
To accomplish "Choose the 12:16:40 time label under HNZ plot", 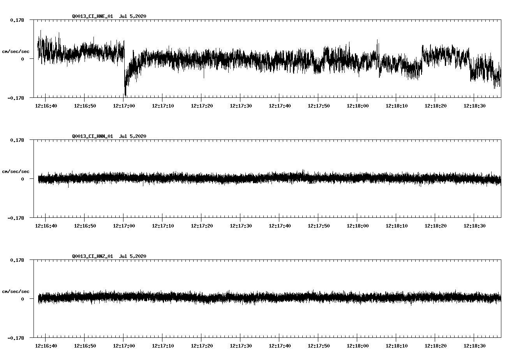I will click(x=46, y=346).
